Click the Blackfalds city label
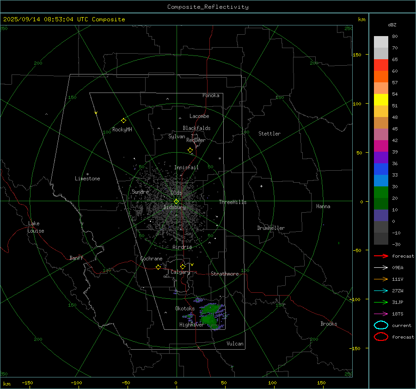 [196, 128]
